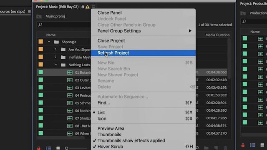Click audio clip icon for 04 Periscopes track
The height and width of the screenshot is (150, 267).
(70, 95)
